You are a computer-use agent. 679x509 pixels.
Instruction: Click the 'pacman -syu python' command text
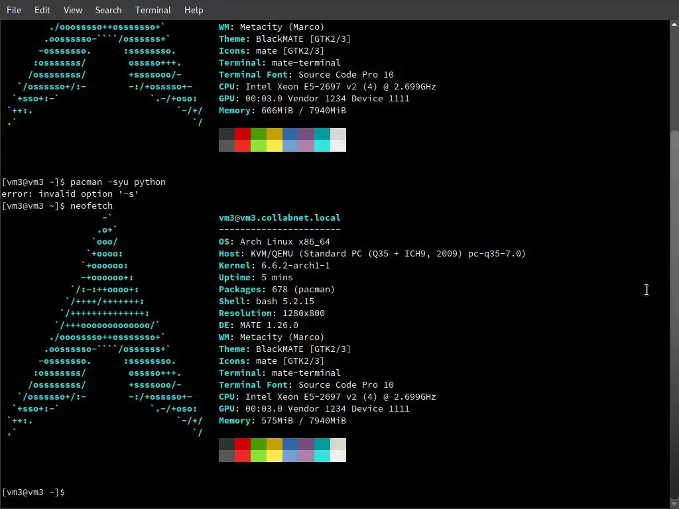(118, 182)
